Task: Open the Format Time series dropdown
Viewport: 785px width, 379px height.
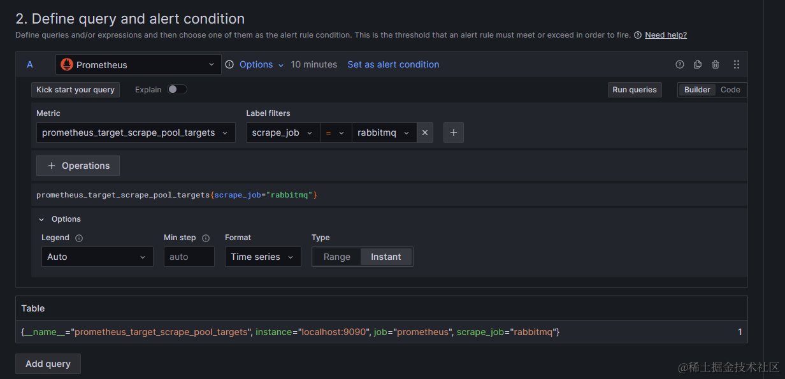Action: (263, 257)
